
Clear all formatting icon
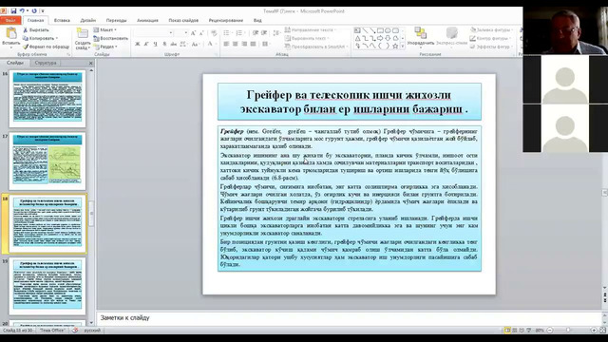[x=214, y=33]
